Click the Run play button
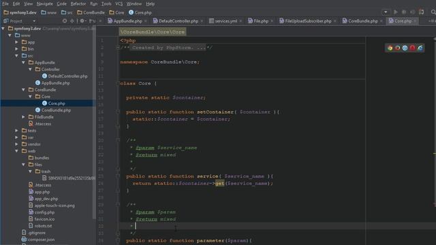Screen dimensions: 436x245 395,12
